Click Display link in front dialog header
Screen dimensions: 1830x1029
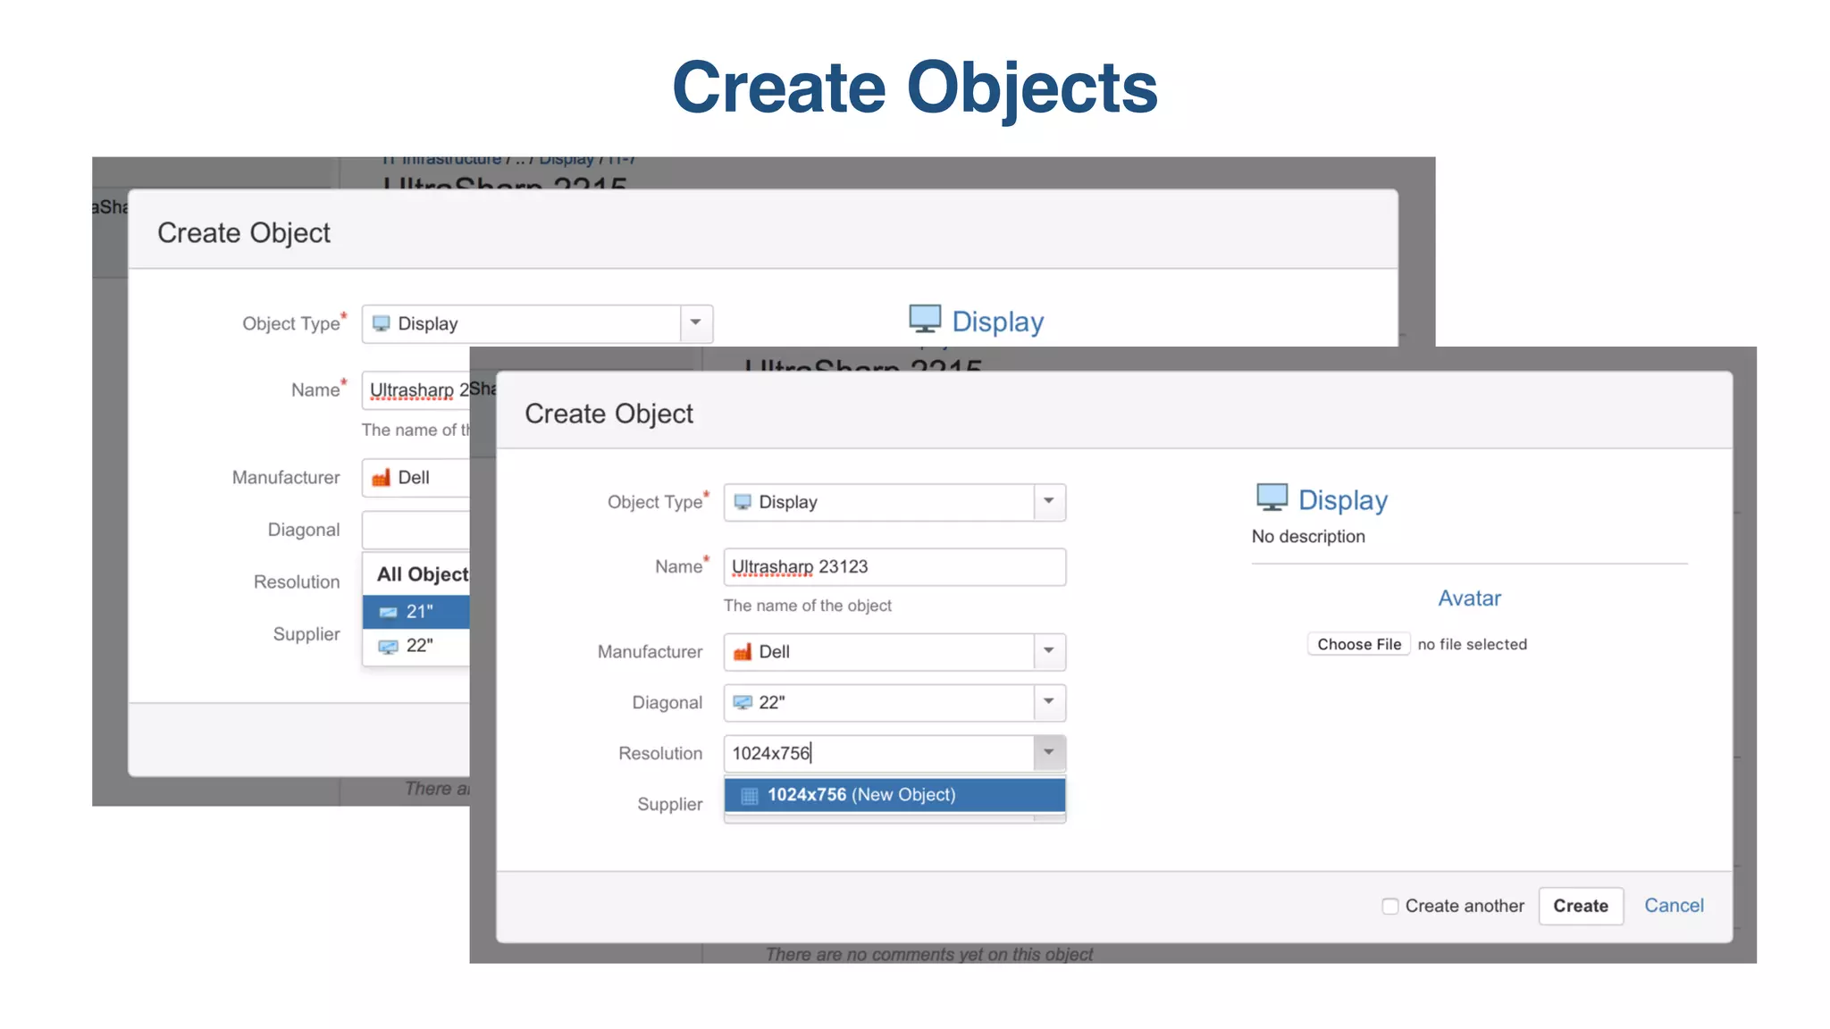[x=1343, y=500]
